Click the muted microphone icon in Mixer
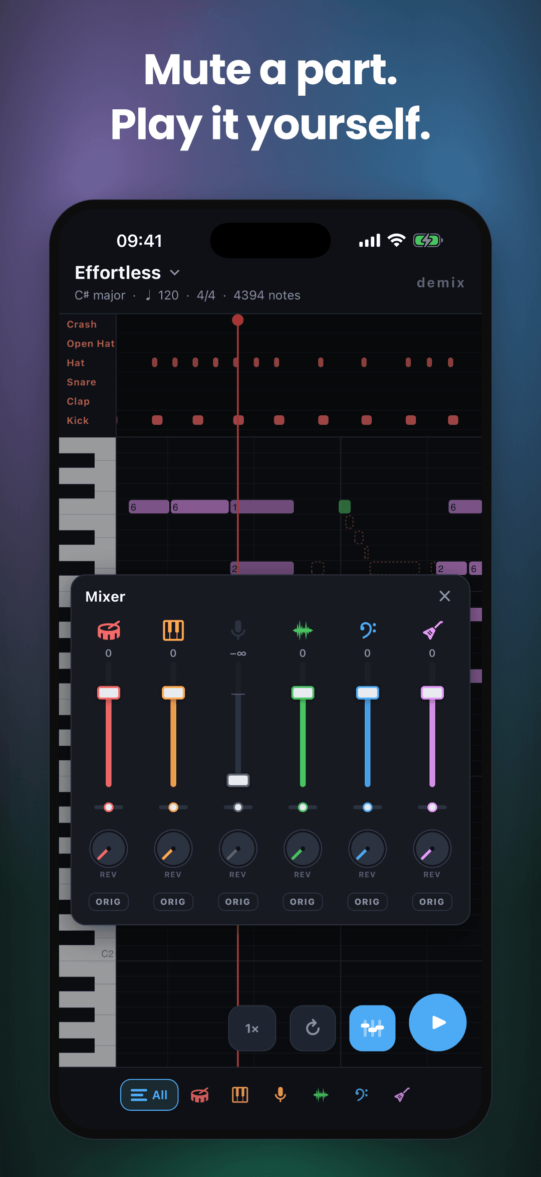This screenshot has height=1177, width=541. [238, 630]
